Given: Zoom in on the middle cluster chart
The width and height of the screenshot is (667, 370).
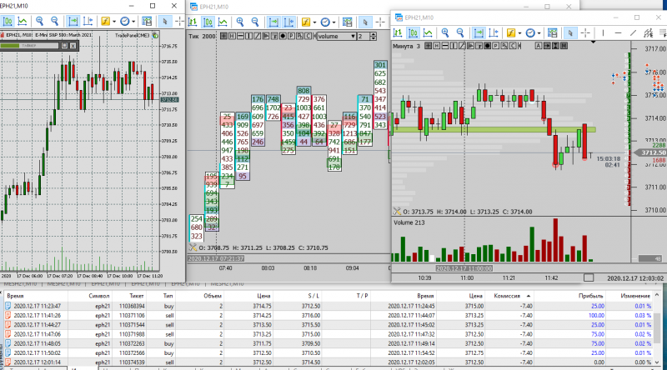Looking at the screenshot, I should point(240,22).
